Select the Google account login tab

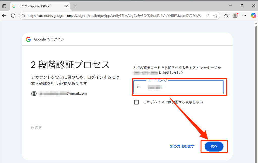tap(40, 6)
